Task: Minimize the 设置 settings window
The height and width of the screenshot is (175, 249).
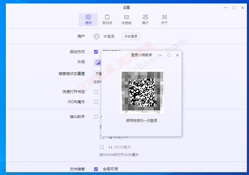Action: pos(225,8)
